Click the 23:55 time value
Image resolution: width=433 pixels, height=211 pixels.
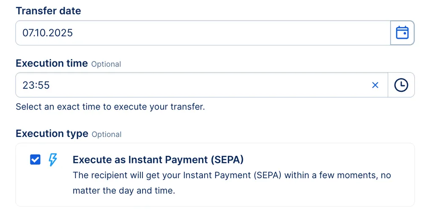36,85
